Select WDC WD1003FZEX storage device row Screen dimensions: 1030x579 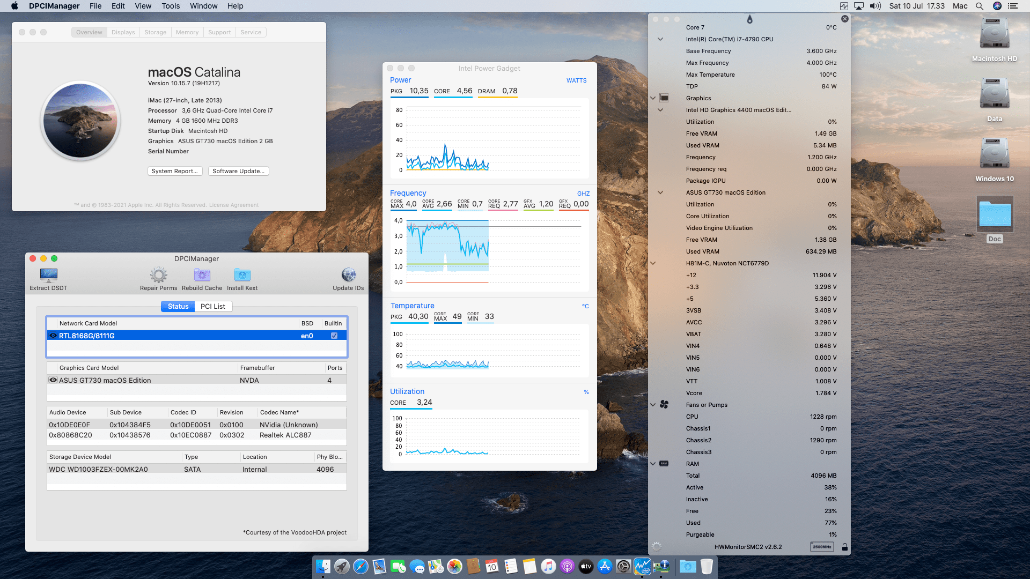197,469
